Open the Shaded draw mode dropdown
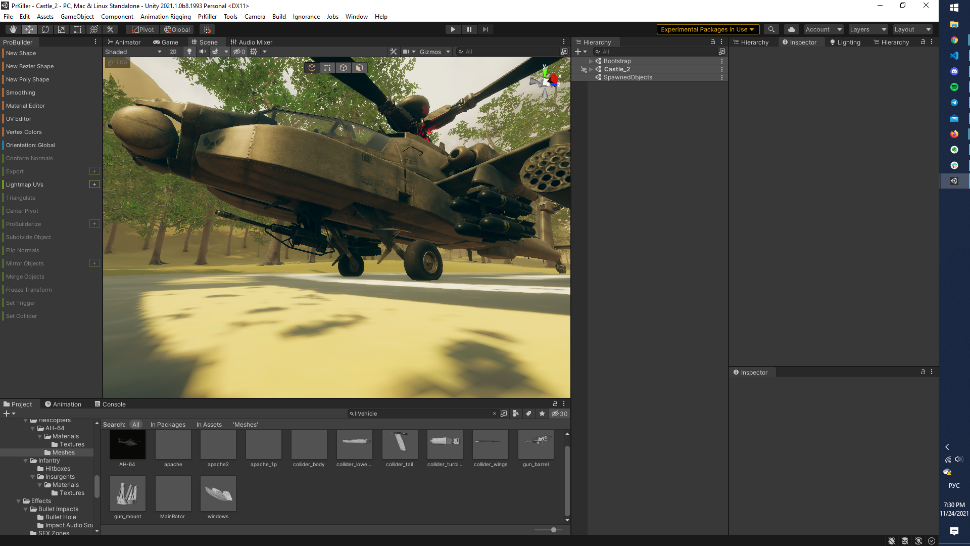Screen dimensions: 970x546 point(133,51)
